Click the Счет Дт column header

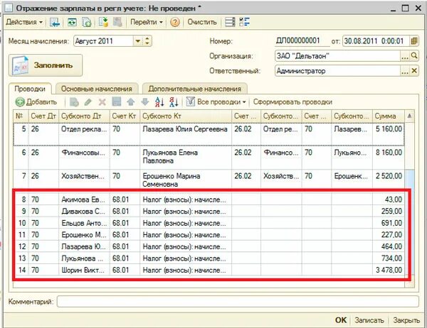point(43,116)
